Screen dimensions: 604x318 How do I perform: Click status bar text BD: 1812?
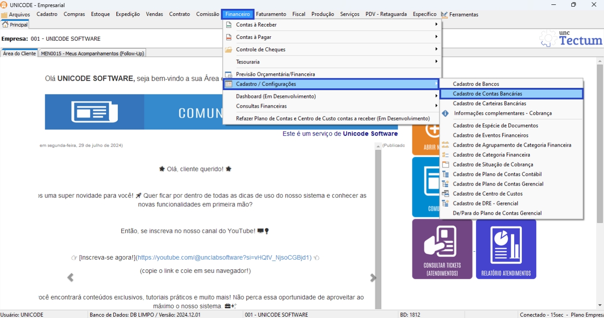tap(410, 315)
